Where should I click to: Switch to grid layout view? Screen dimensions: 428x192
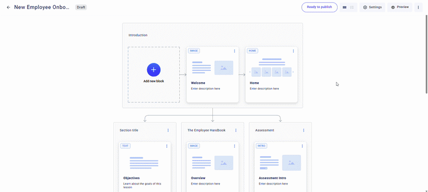point(345,7)
